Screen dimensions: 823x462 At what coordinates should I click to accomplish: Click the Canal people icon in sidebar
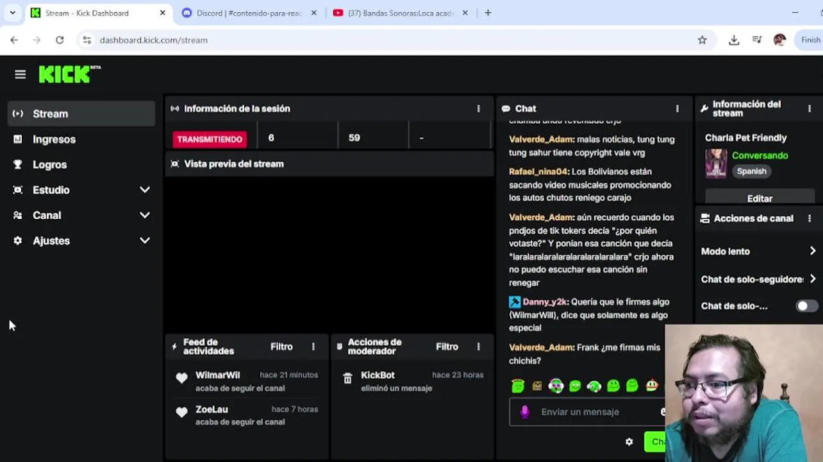click(x=18, y=216)
